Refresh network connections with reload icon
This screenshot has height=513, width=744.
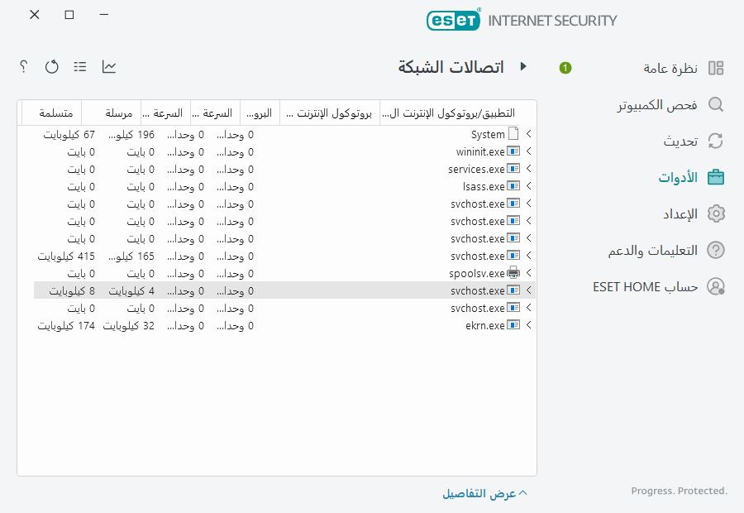click(x=51, y=67)
